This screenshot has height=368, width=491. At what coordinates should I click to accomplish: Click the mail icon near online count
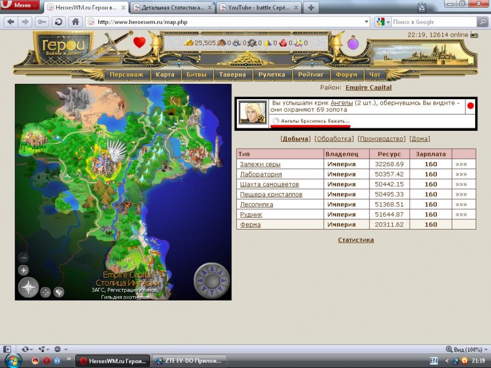[474, 35]
